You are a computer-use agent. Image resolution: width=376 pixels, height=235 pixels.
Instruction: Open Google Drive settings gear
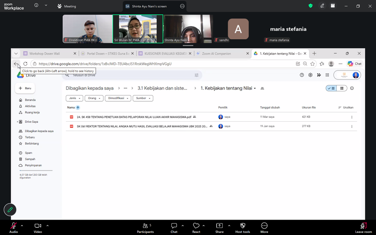[x=310, y=75]
